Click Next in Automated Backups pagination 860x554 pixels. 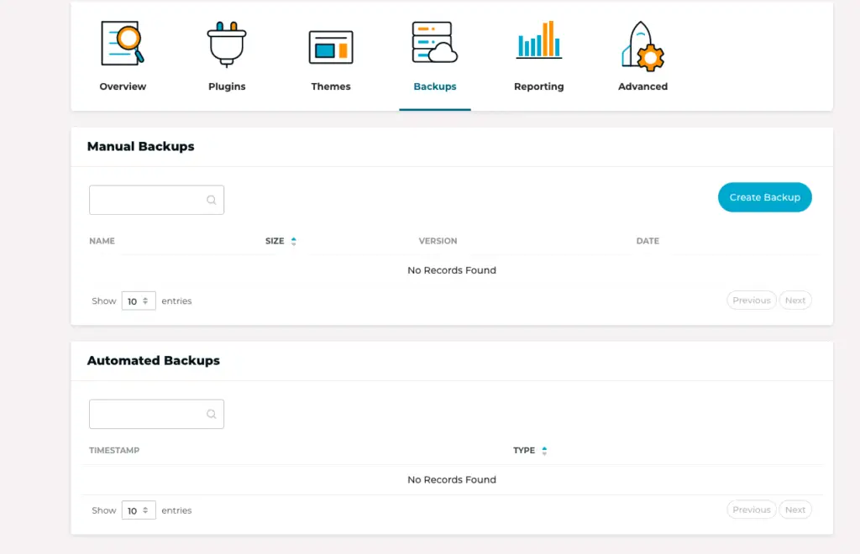[x=795, y=510]
